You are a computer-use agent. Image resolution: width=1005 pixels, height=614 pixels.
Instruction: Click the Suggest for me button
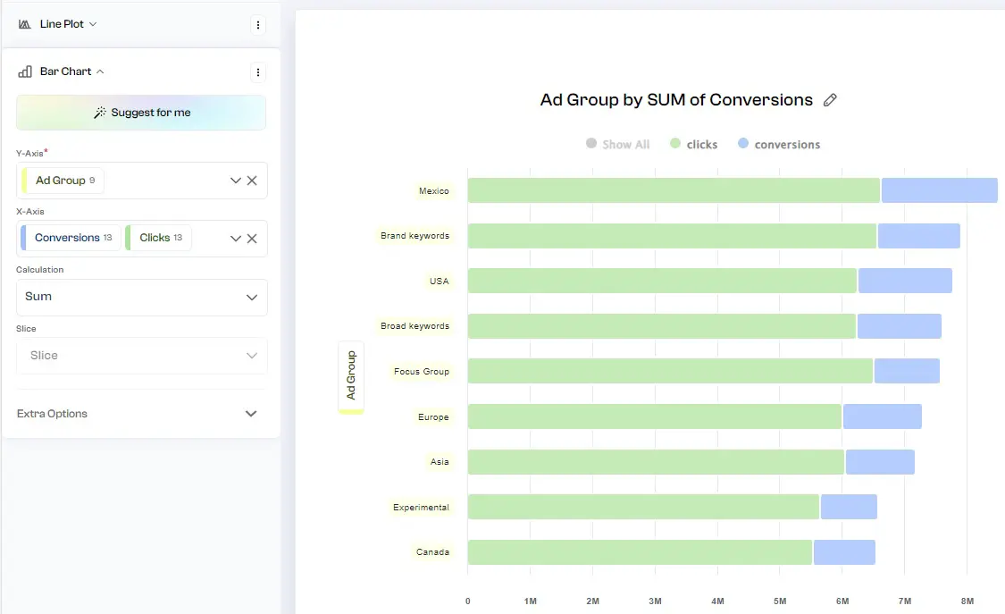[140, 113]
